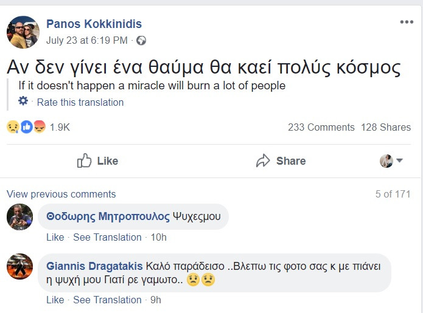Image resolution: width=423 pixels, height=313 pixels.
Task: Show the 1.9K reactions list
Action: 60,127
